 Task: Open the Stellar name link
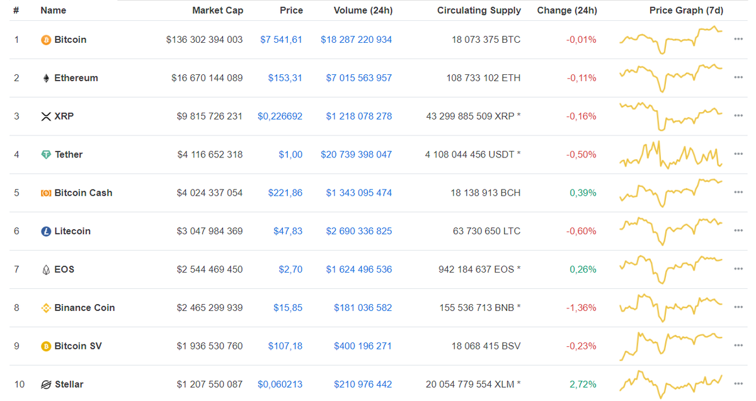[69, 385]
